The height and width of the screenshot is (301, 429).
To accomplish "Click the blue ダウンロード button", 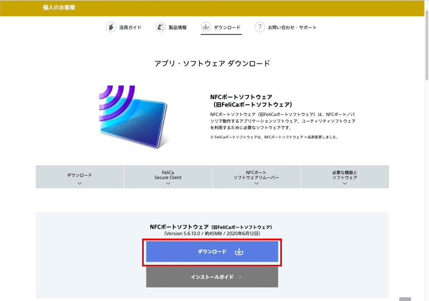I will coord(212,251).
